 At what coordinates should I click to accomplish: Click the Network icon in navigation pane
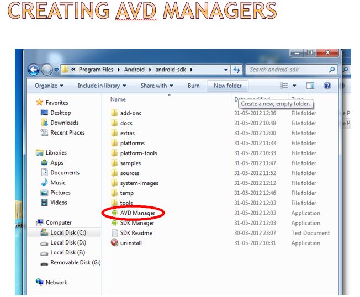coord(40,282)
